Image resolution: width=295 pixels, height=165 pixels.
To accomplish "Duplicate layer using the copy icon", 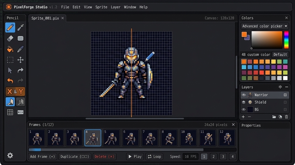I will click(x=280, y=117).
